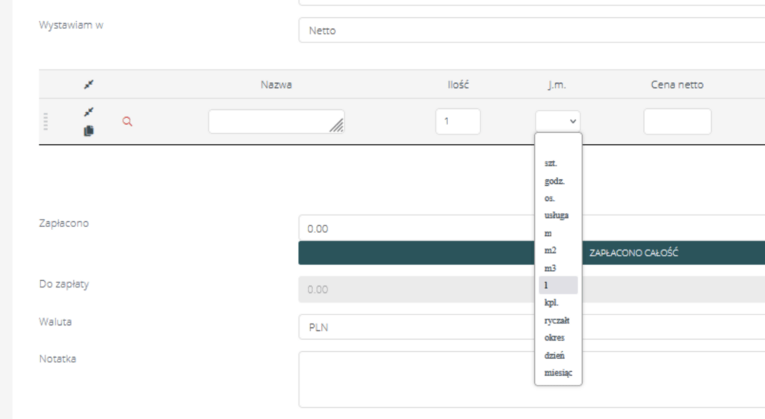Screen dimensions: 765x419
Task: Click the row drag handle dots
Action: 46,122
